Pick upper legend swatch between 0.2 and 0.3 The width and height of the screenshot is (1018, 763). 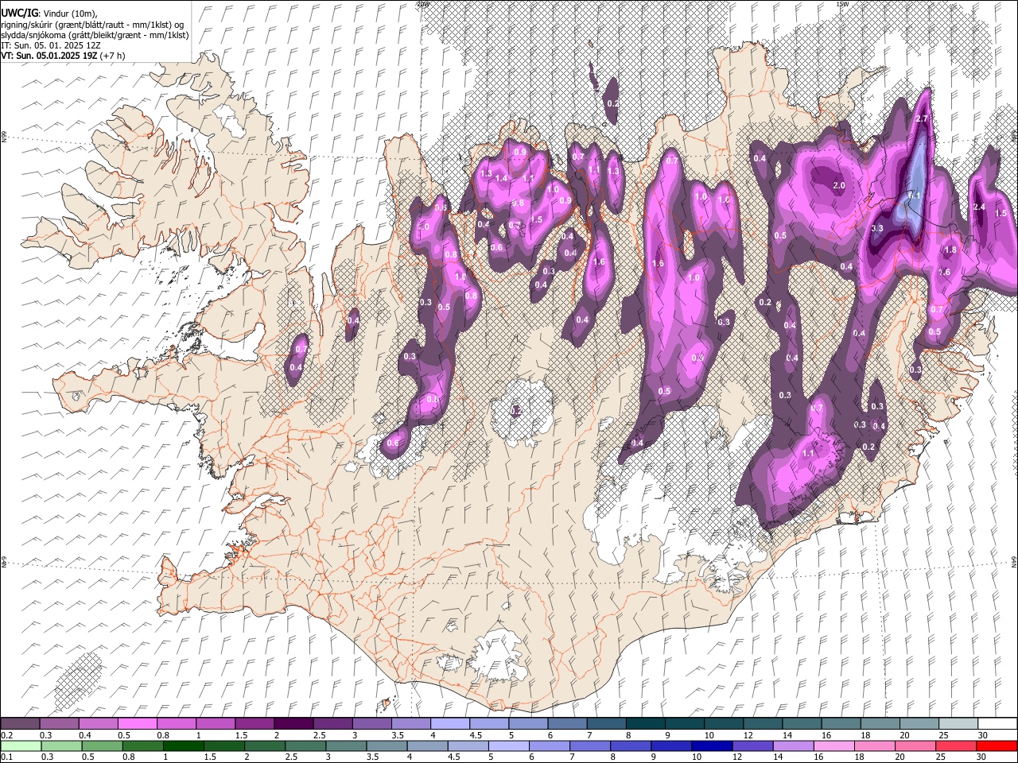pos(20,724)
